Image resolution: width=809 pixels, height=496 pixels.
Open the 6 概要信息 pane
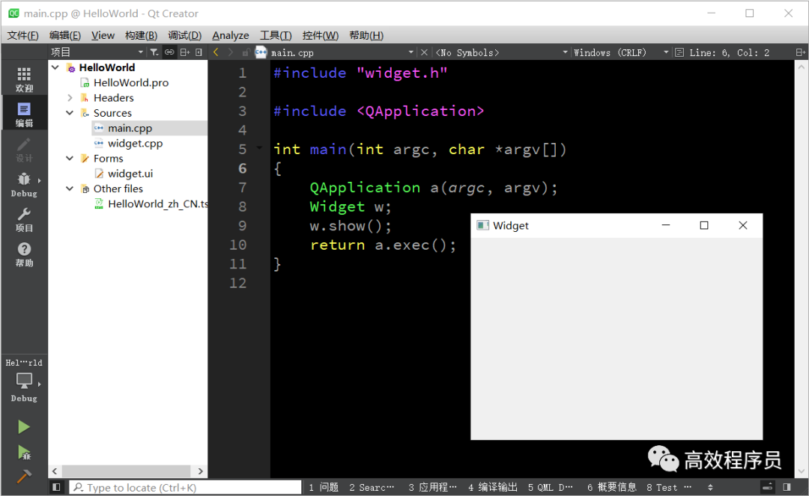[x=611, y=487]
